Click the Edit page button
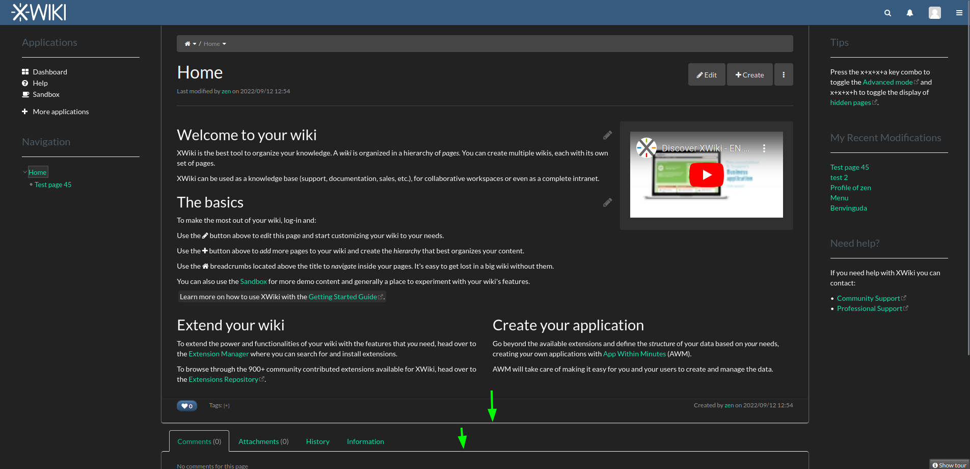This screenshot has height=469, width=970. 707,74
